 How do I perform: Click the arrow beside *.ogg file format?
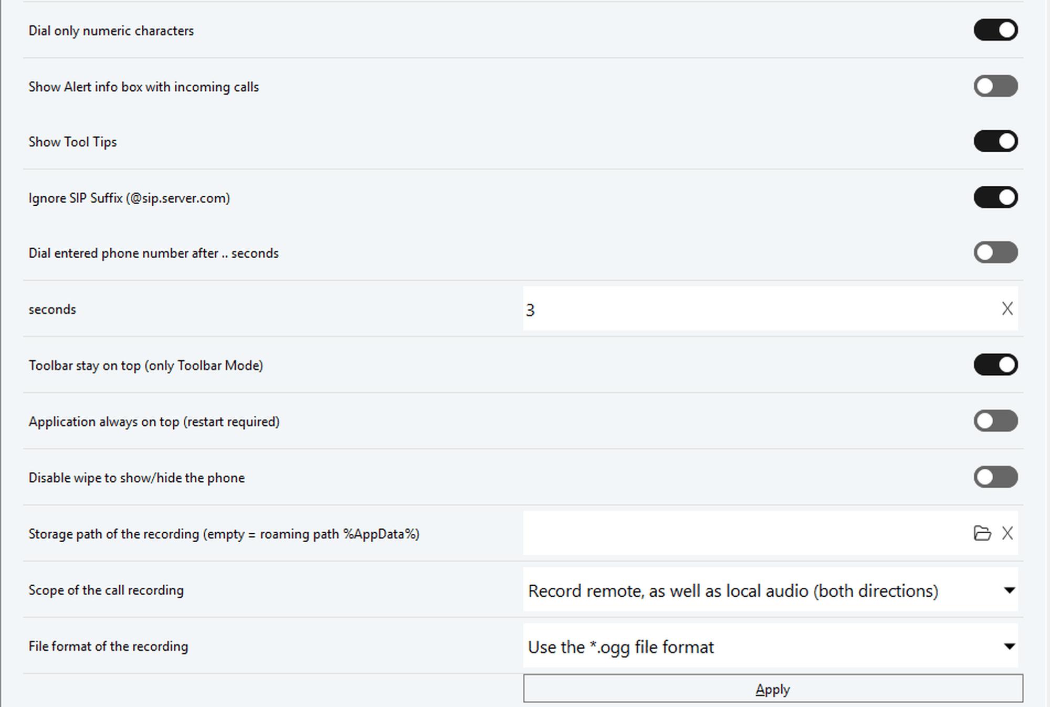click(x=1009, y=646)
